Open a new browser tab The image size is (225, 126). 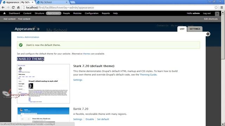tap(73, 2)
